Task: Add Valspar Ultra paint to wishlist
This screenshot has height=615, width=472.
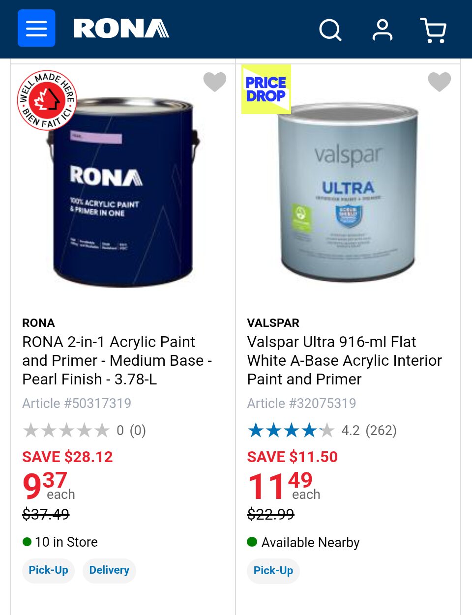Action: pyautogui.click(x=439, y=82)
